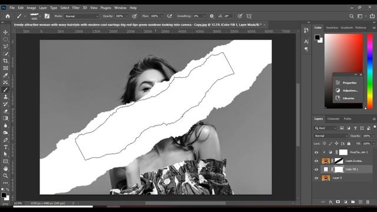
Task: Select the Elliptical Marquee tool
Action: point(5,39)
